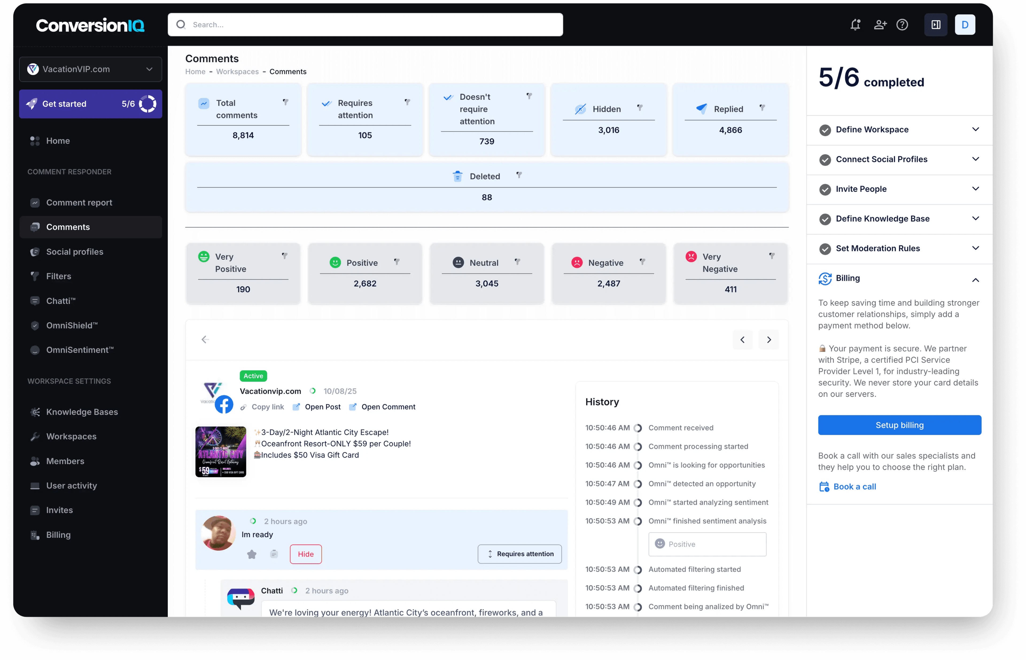This screenshot has width=1026, height=660.
Task: Open the VacationVIP.com workspace dropdown
Action: [91, 69]
